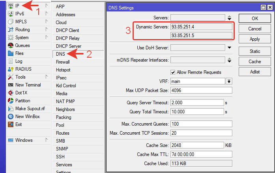Expand the Use DoH Server dropdown

coord(229,48)
